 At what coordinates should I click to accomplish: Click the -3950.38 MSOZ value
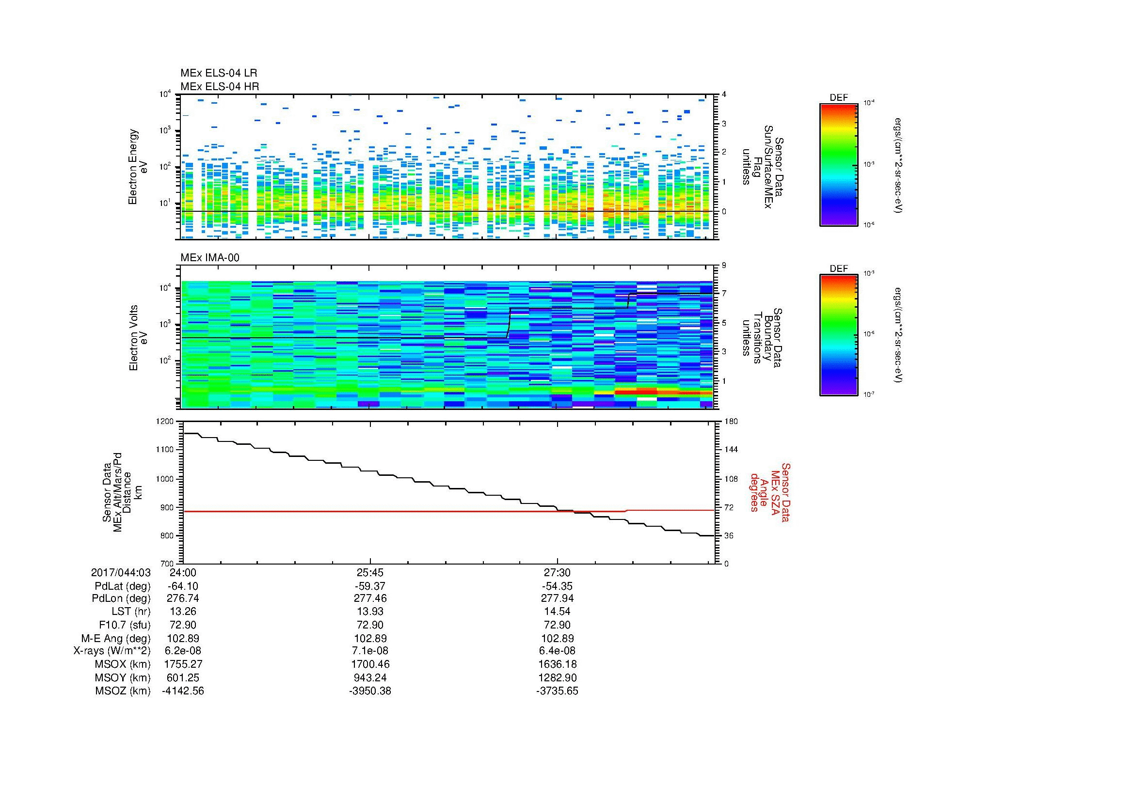(x=370, y=691)
